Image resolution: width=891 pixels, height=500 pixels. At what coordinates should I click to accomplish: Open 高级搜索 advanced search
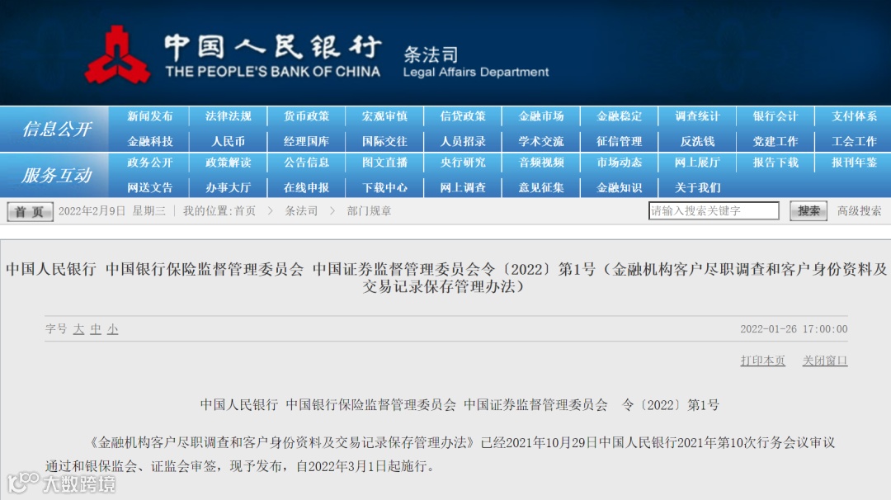tap(859, 210)
